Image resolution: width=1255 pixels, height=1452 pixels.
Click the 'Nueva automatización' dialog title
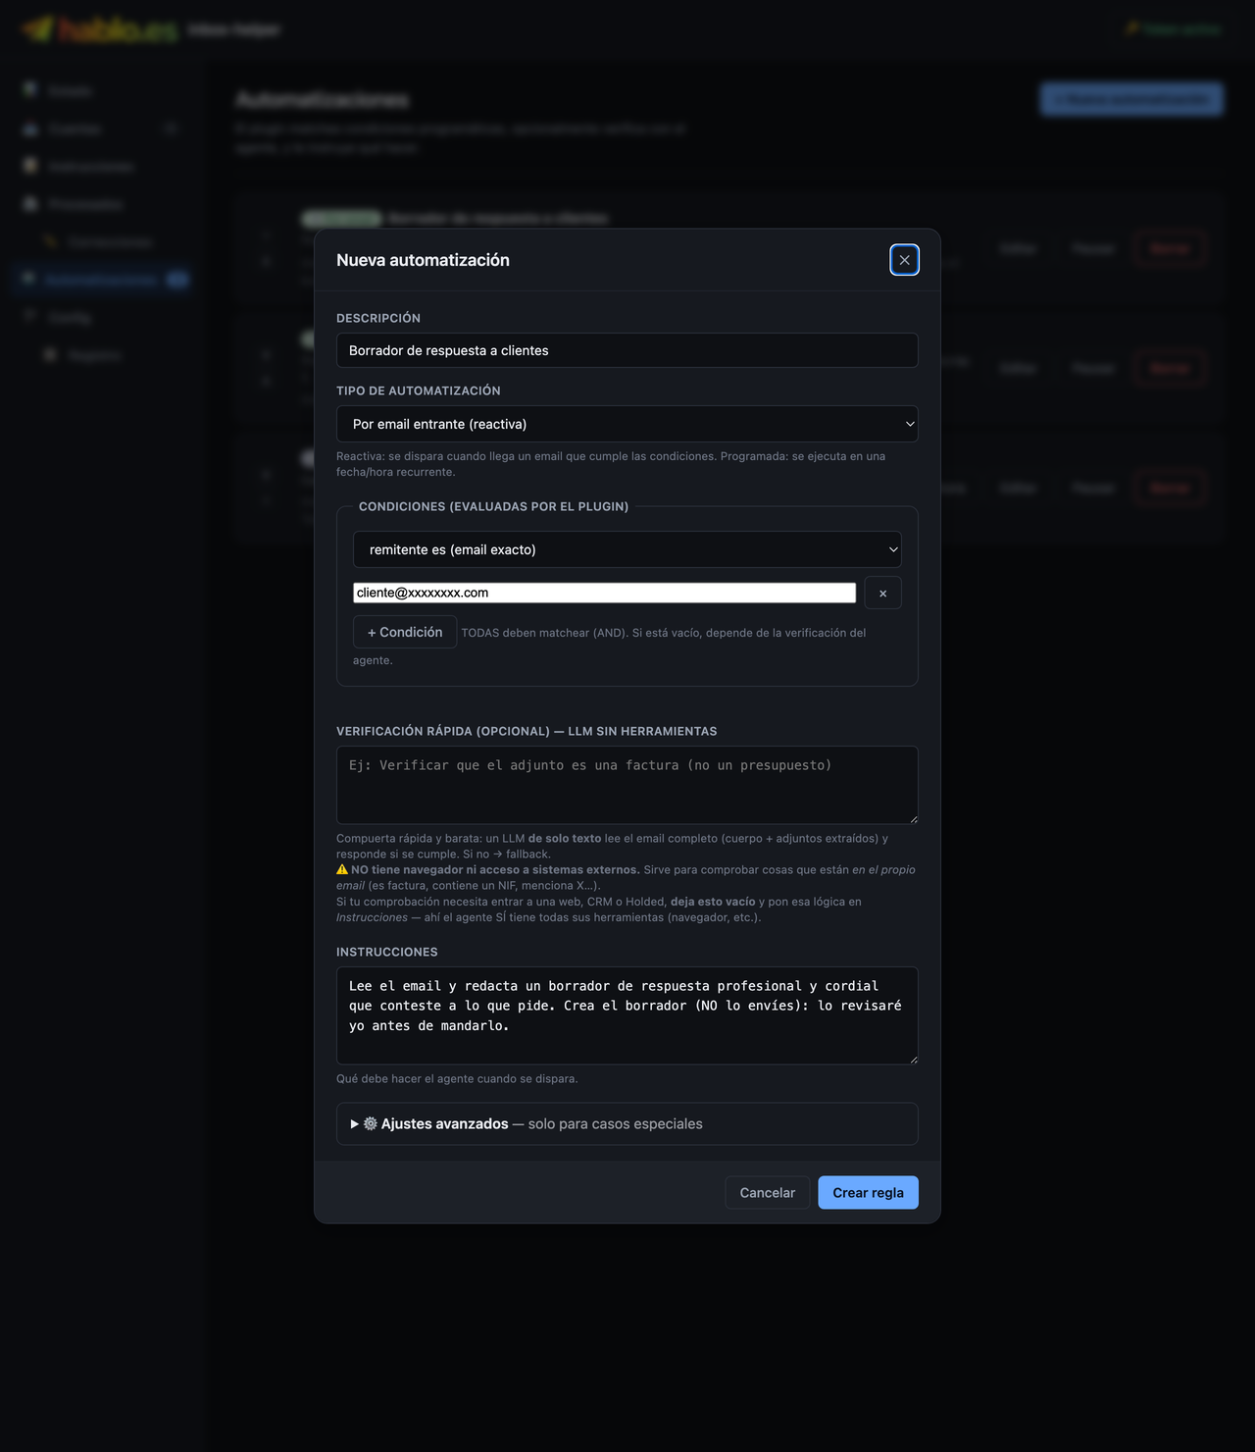(423, 260)
